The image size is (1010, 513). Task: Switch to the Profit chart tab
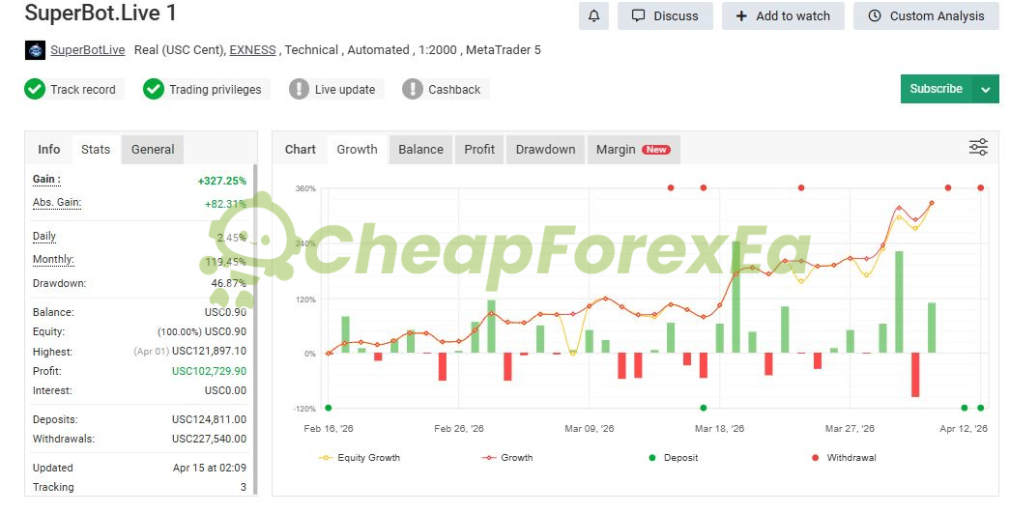(479, 150)
